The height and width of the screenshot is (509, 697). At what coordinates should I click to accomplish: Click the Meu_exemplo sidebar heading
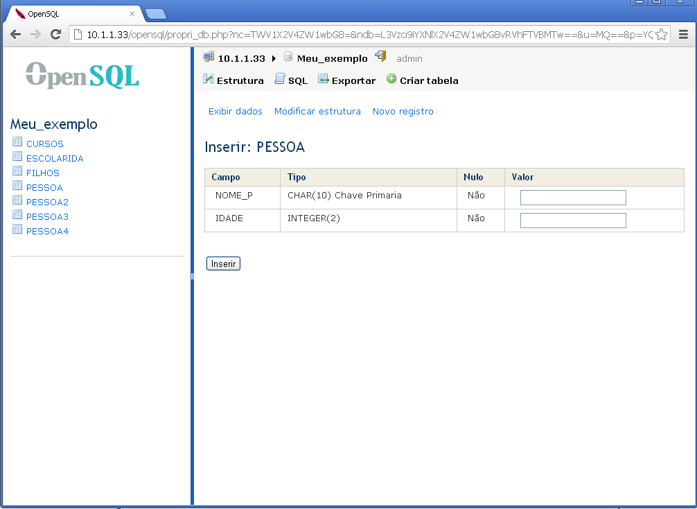coord(54,123)
